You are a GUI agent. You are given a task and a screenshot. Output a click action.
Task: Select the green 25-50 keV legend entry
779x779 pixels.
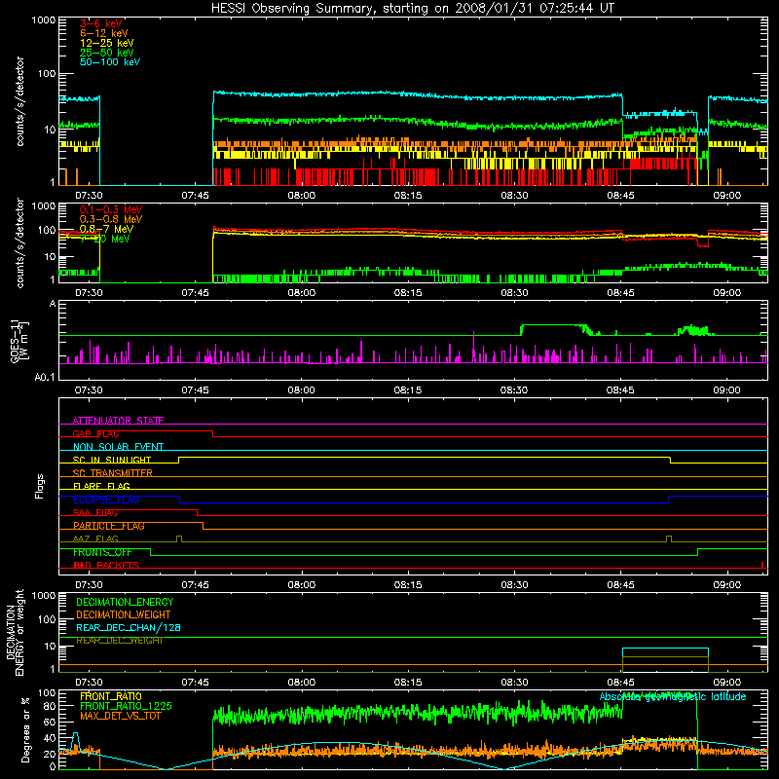[x=107, y=53]
